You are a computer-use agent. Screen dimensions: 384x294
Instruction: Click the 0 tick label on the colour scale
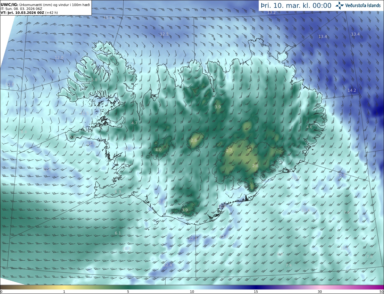click(x=1, y=292)
